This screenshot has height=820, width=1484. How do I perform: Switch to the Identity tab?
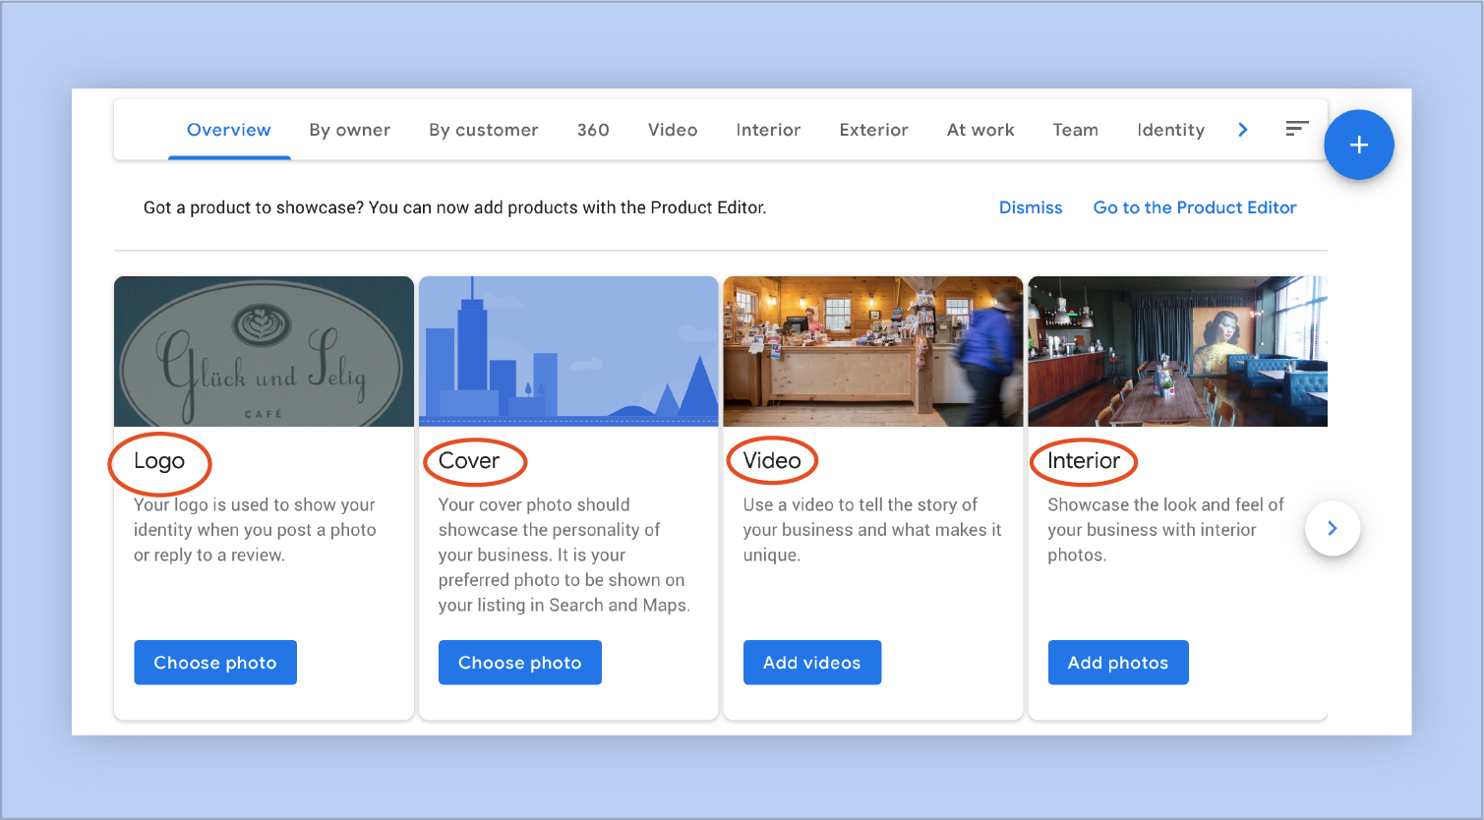(x=1170, y=130)
